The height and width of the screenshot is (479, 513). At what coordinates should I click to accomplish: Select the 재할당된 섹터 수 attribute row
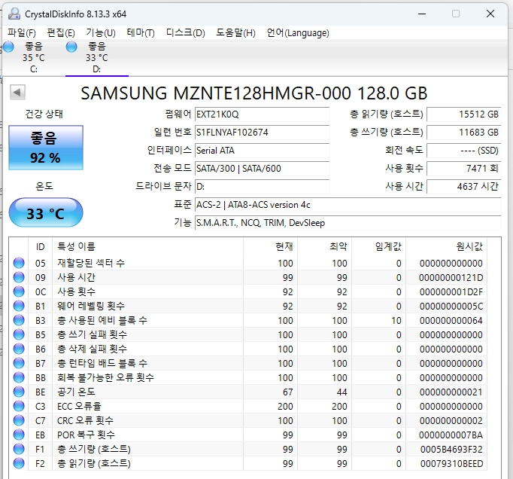point(248,263)
